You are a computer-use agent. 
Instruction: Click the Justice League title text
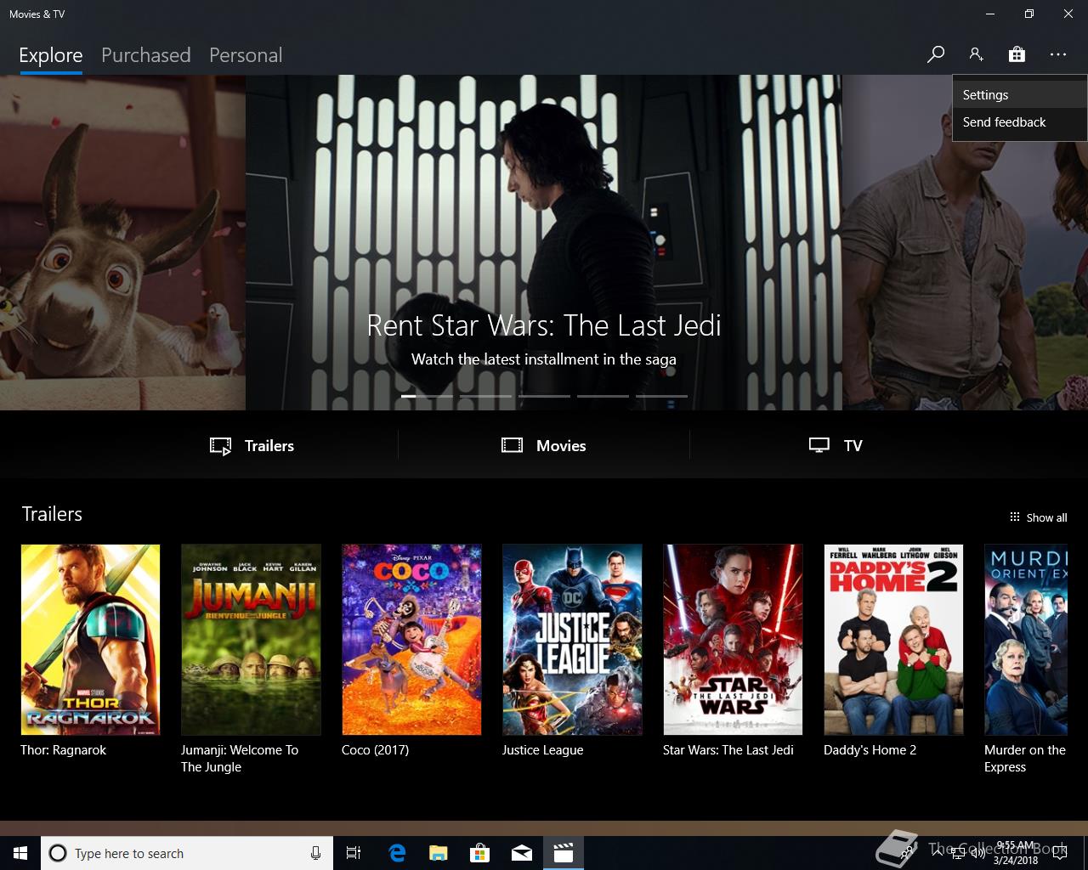pyautogui.click(x=542, y=750)
